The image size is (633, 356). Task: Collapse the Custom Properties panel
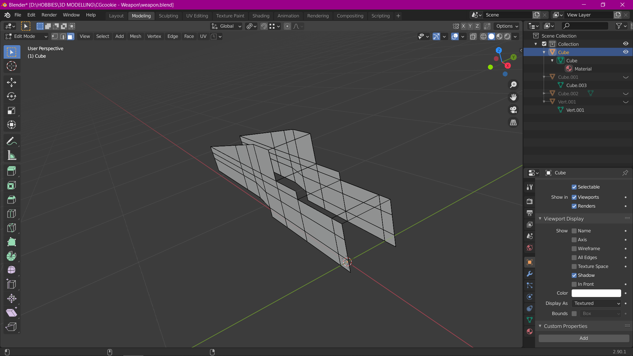(x=540, y=326)
